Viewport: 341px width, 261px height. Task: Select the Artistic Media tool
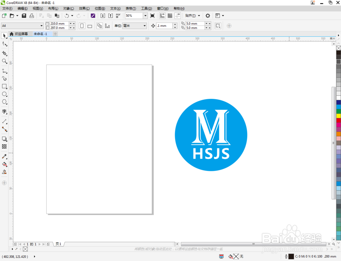[4, 79]
